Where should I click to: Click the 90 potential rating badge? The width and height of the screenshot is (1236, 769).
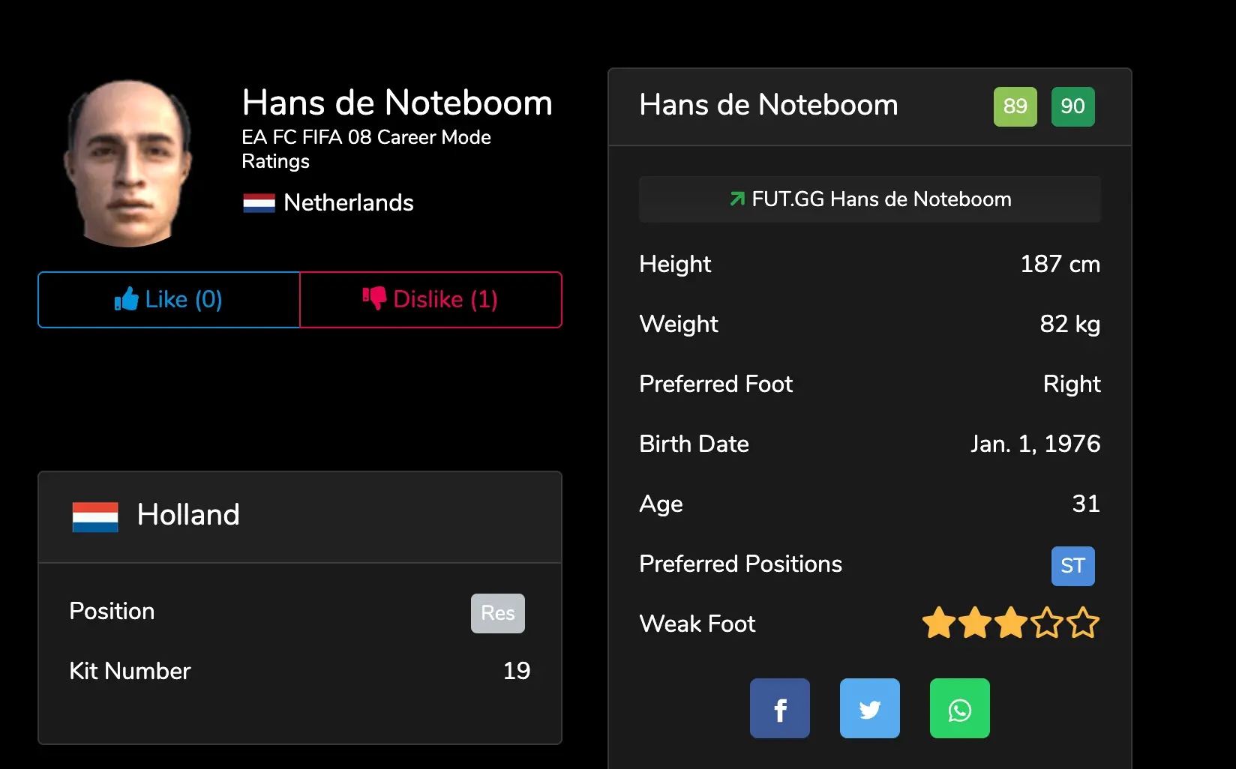click(1072, 106)
